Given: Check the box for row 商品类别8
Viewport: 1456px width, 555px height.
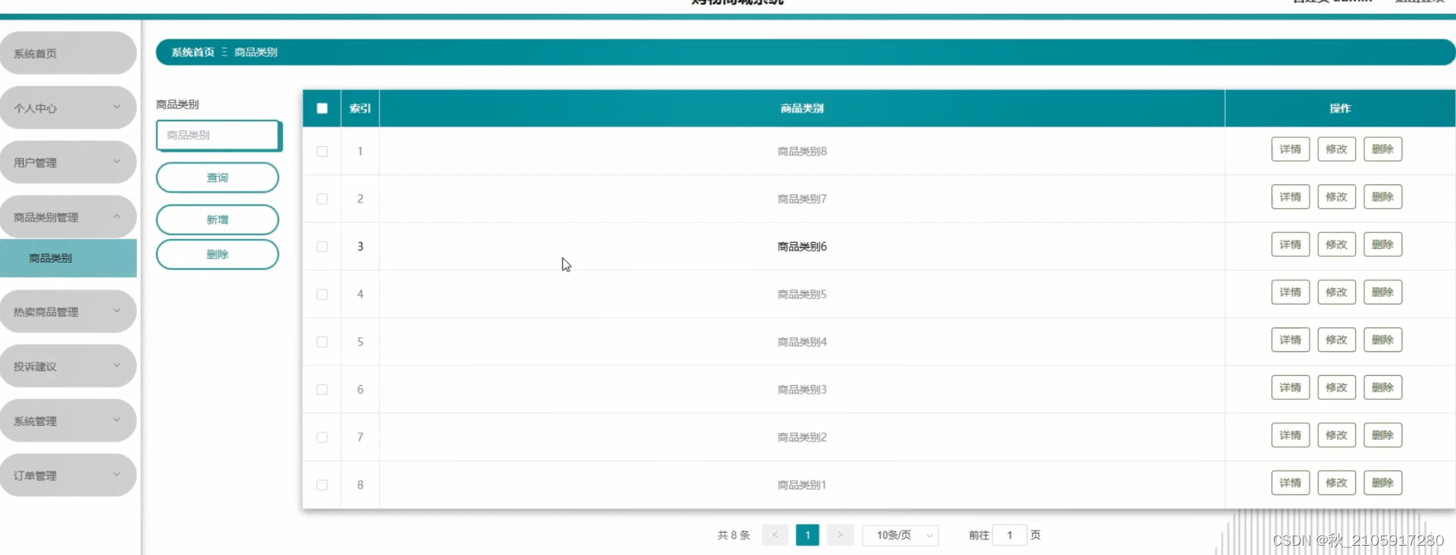Looking at the screenshot, I should pos(323,152).
